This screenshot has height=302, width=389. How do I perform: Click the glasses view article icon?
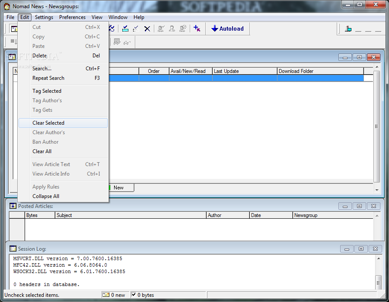(x=127, y=43)
